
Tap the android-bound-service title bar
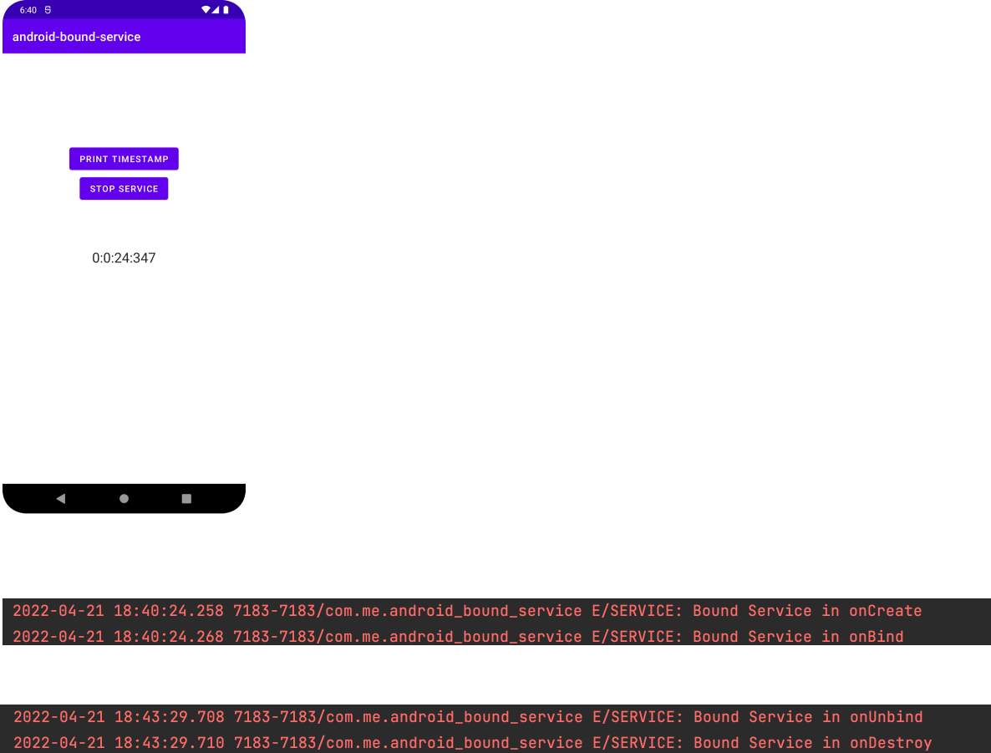[x=77, y=37]
